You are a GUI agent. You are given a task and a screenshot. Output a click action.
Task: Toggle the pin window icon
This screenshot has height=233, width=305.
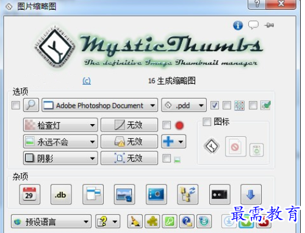269,25
